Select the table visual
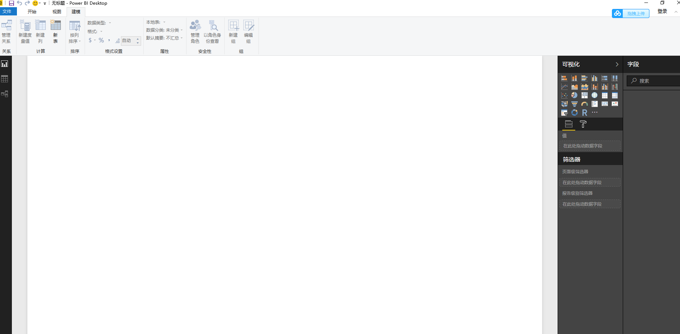The image size is (680, 334). pos(605,95)
